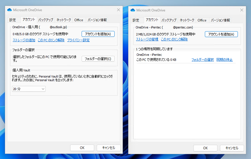Image resolution: width=251 pixels, height=159 pixels.
Task: Show バージョン情報 tab in the left window
Action: 97,20
